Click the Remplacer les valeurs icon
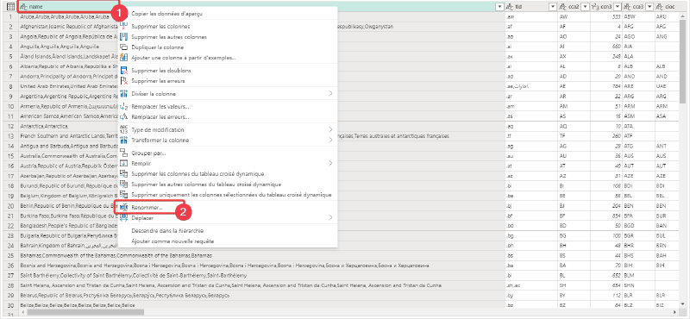The width and height of the screenshot is (690, 319). (123, 107)
